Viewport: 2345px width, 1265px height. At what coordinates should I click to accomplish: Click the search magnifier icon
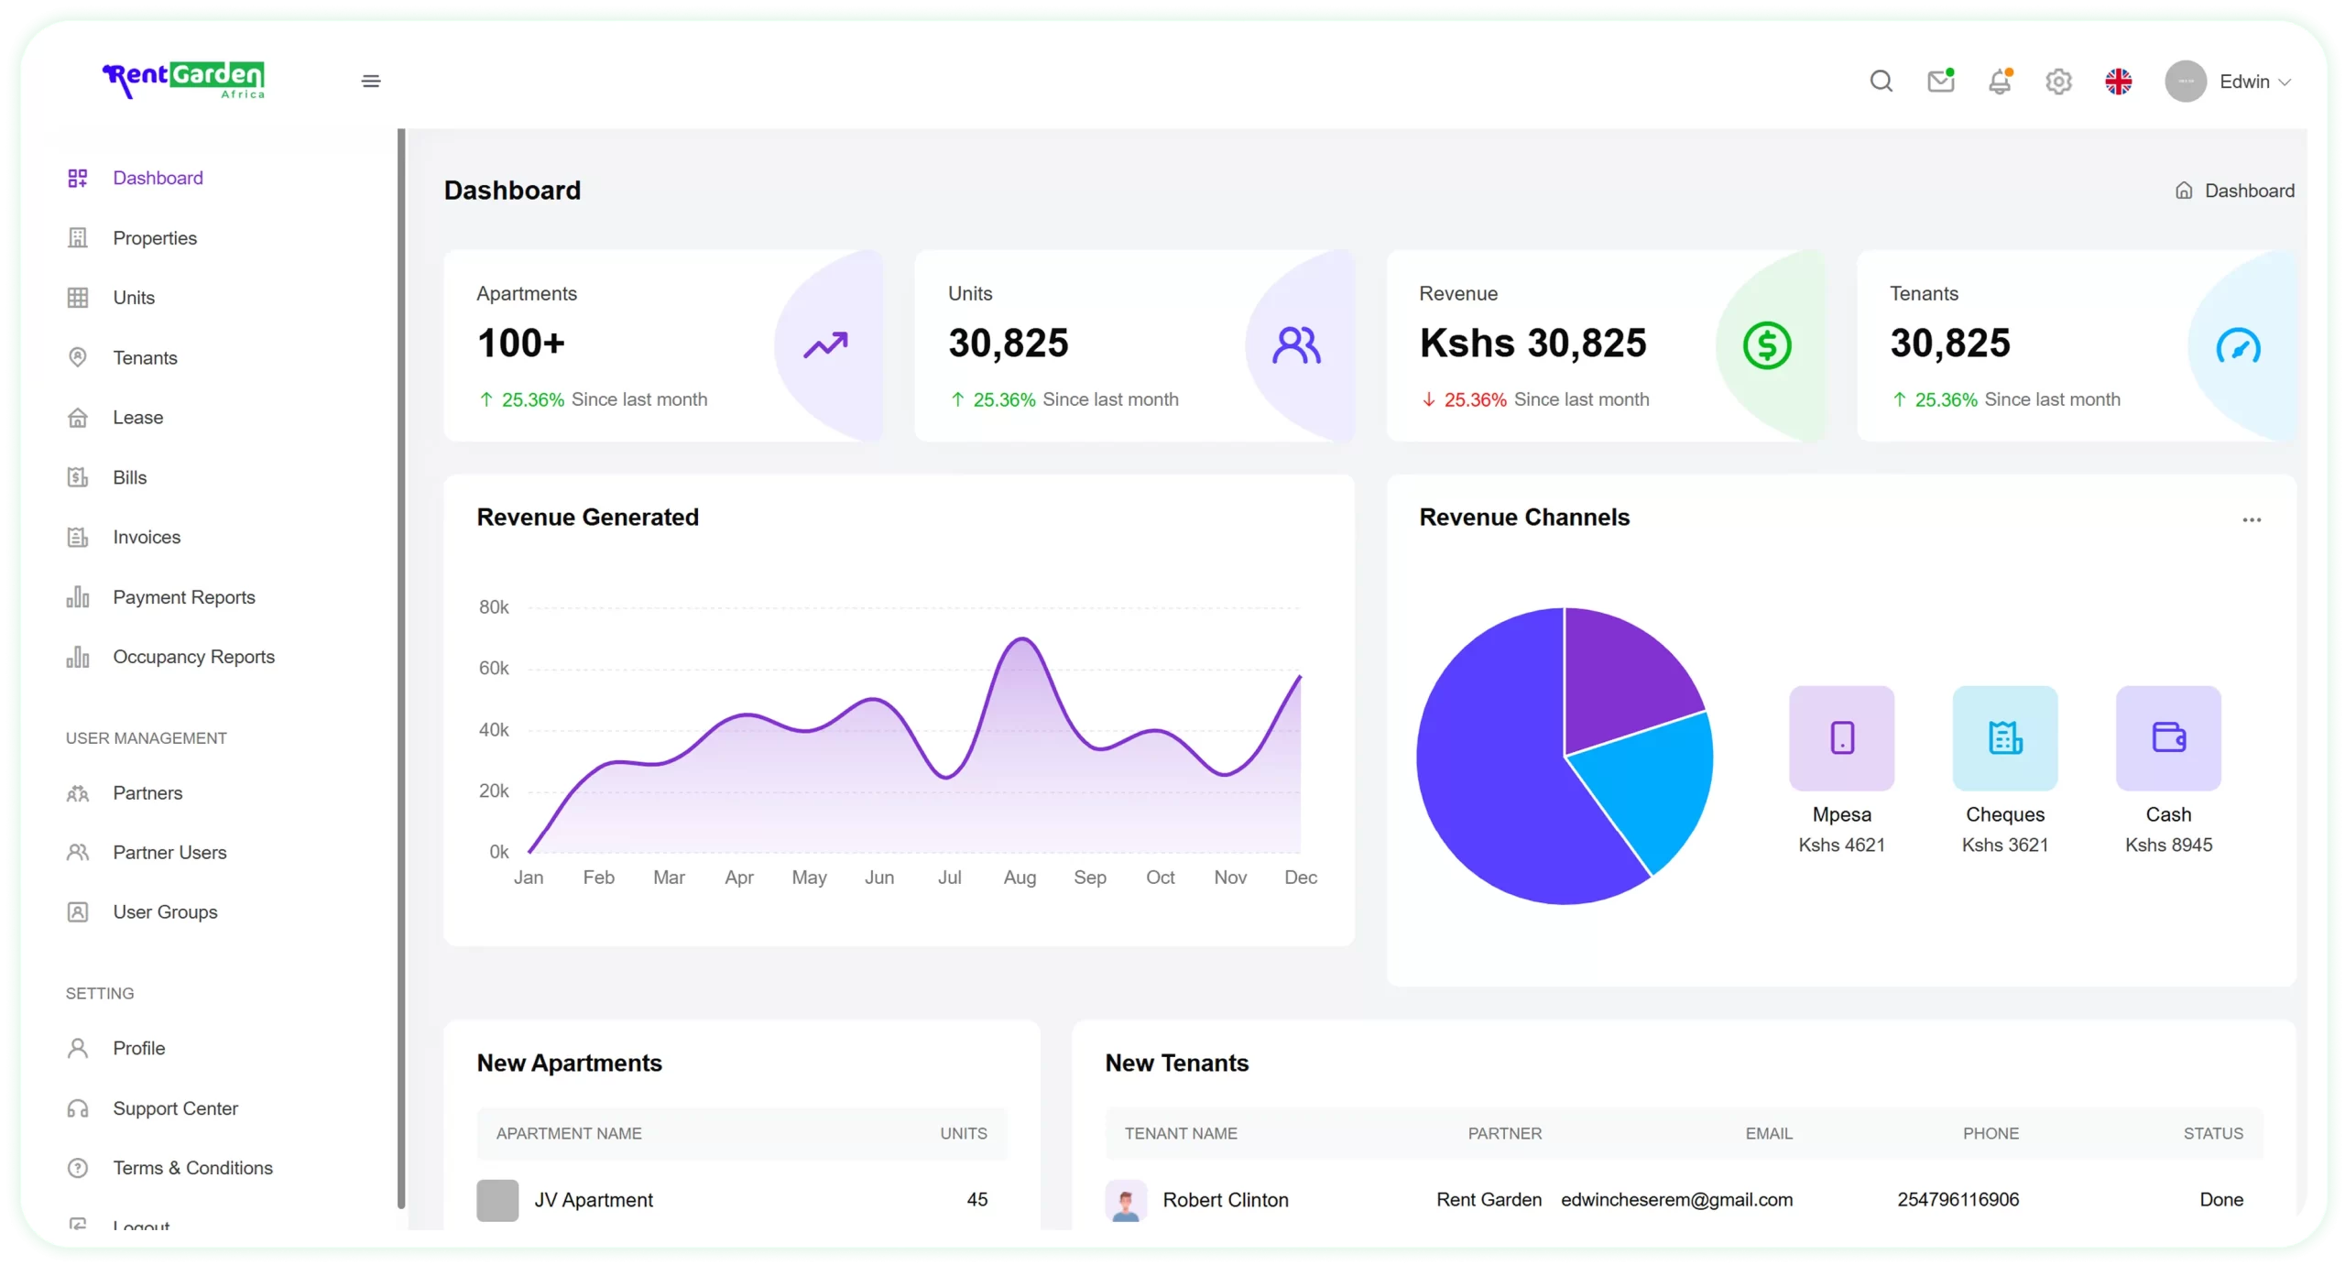1881,82
